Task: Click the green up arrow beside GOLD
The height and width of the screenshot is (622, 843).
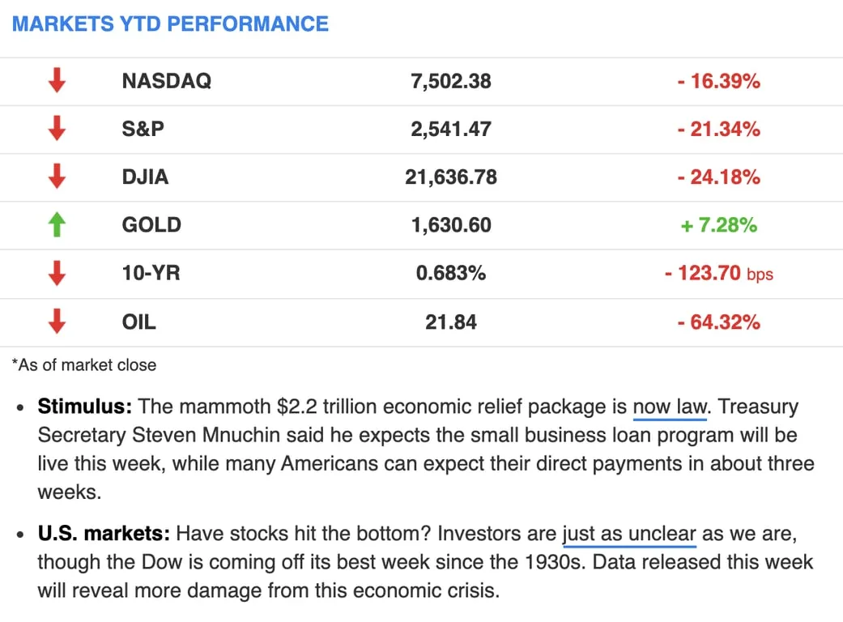Action: (x=57, y=224)
